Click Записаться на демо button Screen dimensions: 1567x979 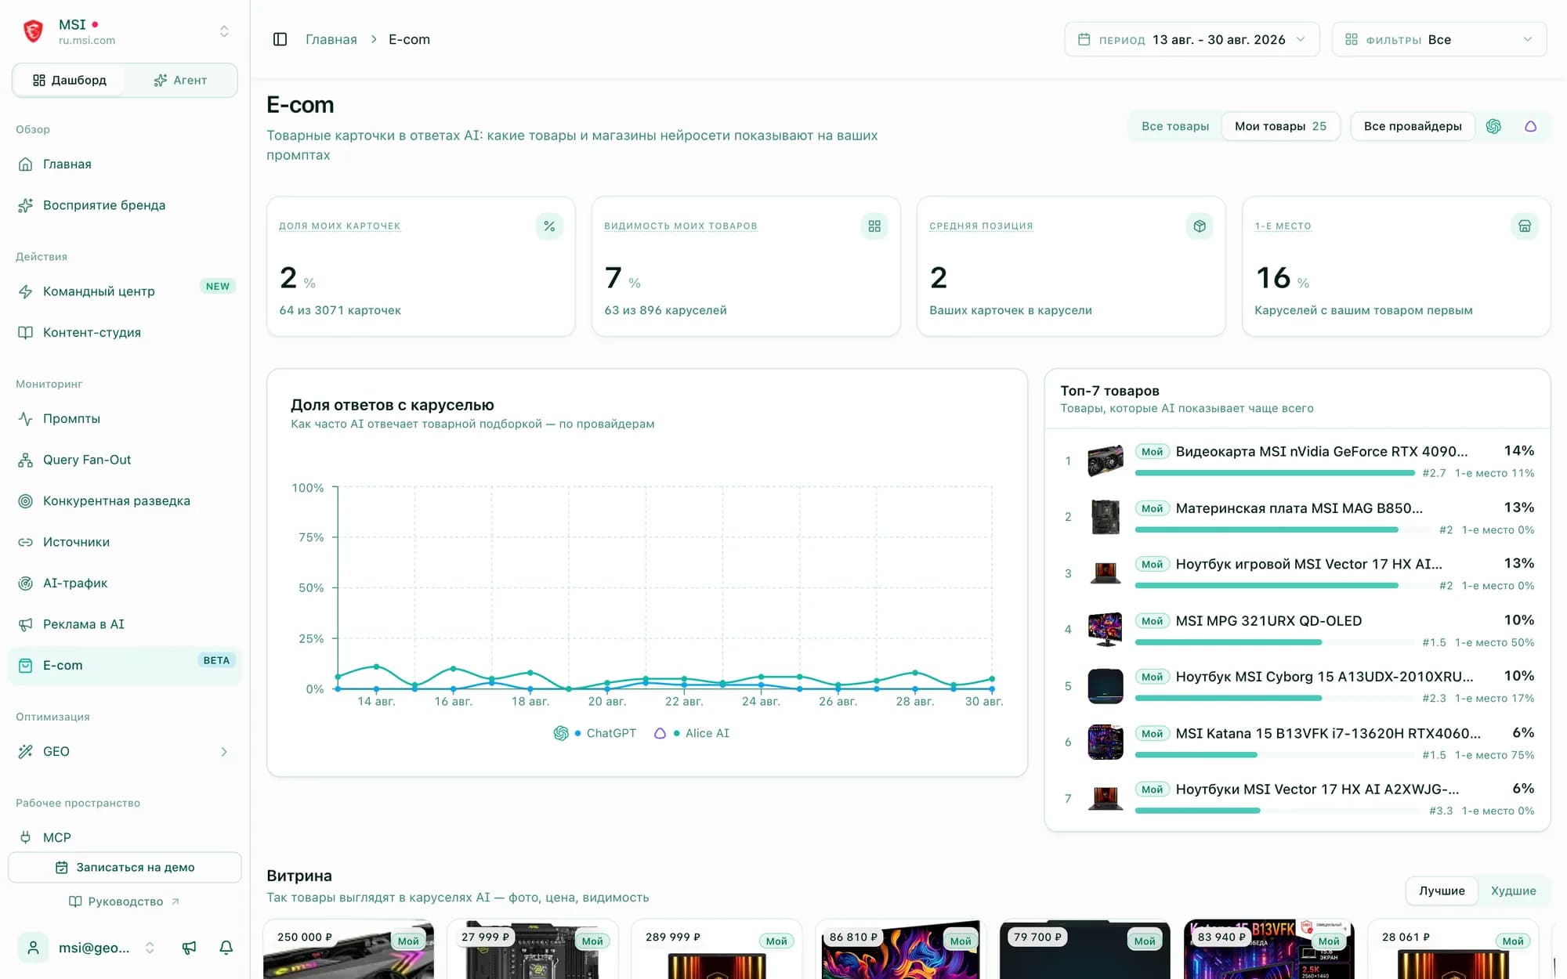pos(125,867)
